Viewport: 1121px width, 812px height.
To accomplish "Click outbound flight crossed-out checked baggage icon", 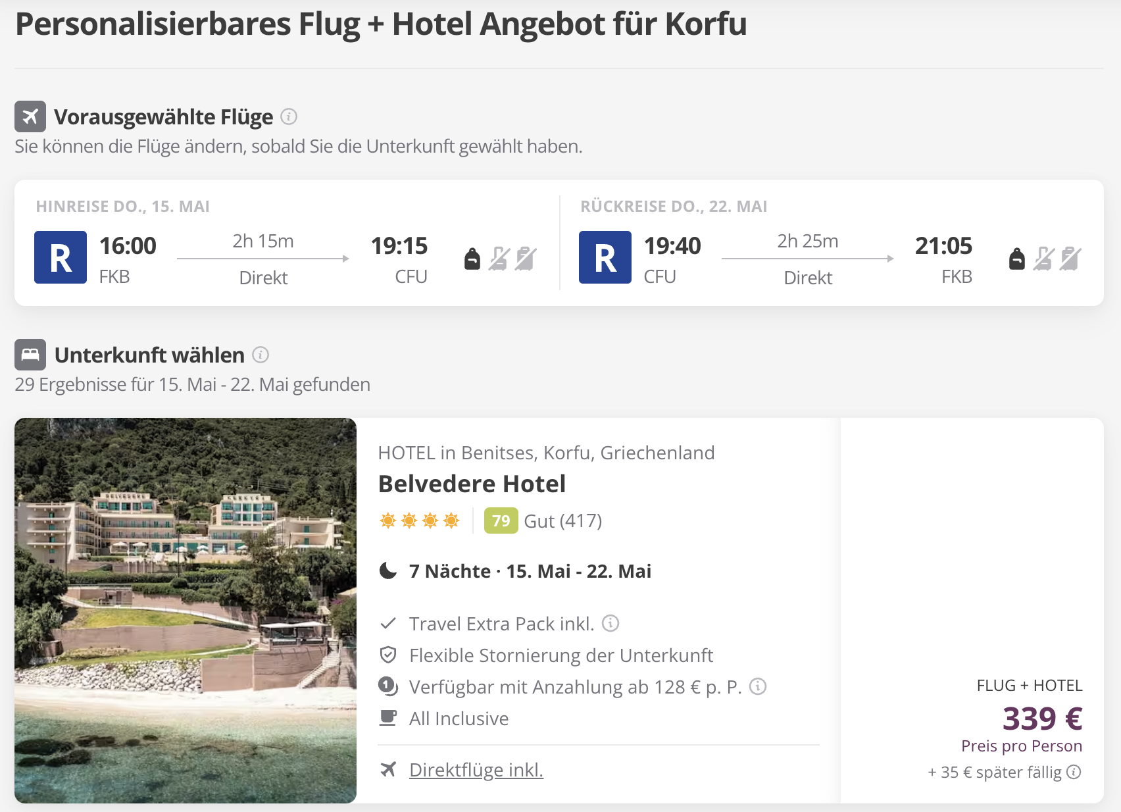I will click(526, 259).
